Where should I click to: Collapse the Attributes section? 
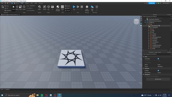point(144,74)
